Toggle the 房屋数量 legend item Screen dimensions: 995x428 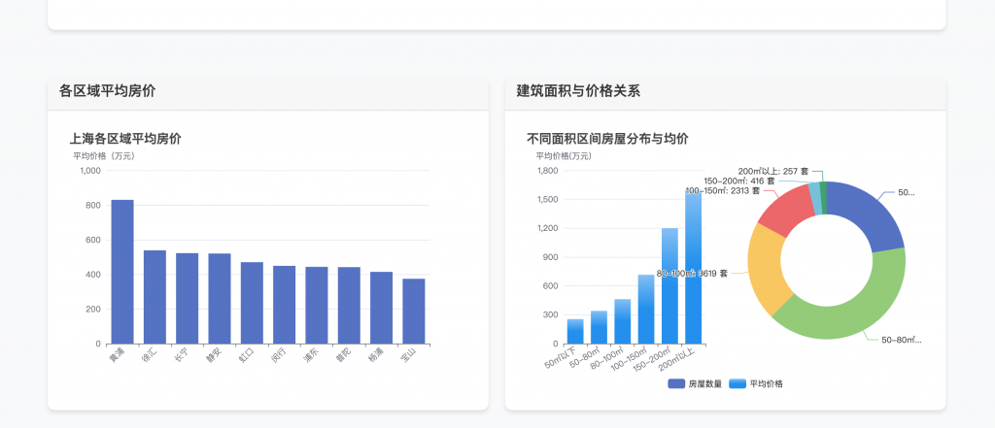(694, 383)
